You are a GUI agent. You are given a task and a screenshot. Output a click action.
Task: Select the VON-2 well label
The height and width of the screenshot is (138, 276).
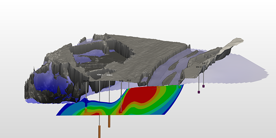(x=109, y=75)
